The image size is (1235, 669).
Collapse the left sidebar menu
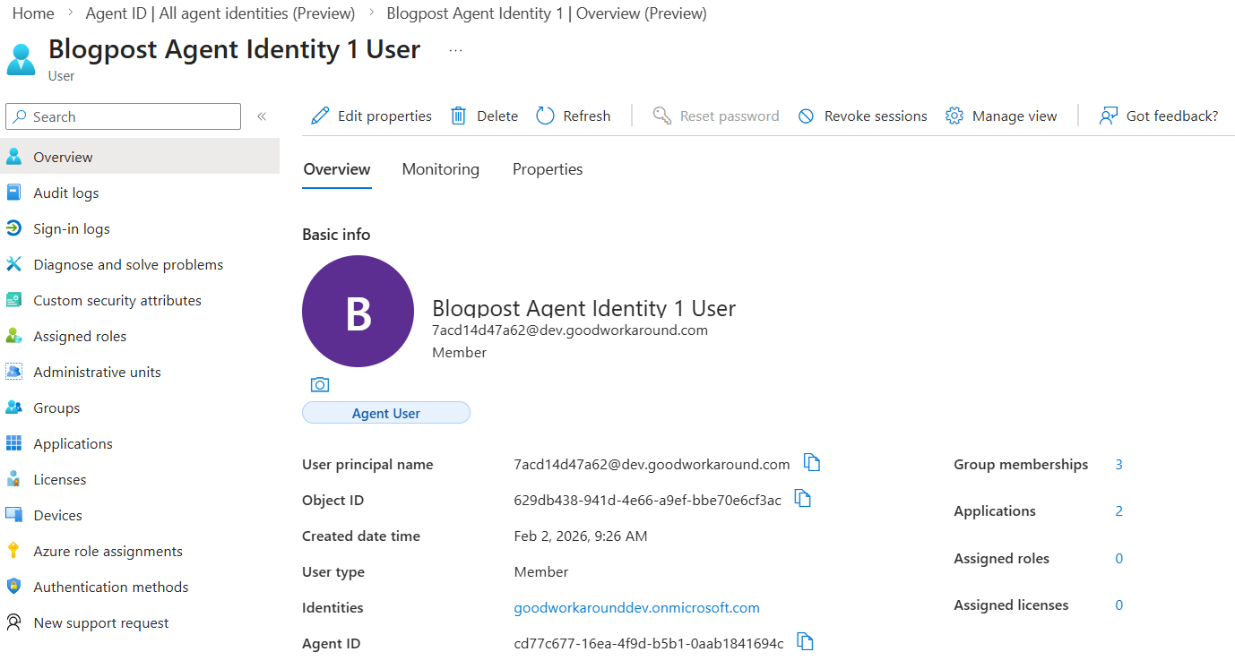pos(262,116)
